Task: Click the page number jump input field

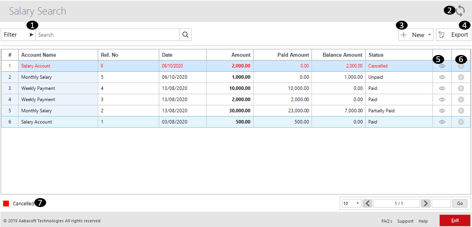Action: pyautogui.click(x=441, y=203)
